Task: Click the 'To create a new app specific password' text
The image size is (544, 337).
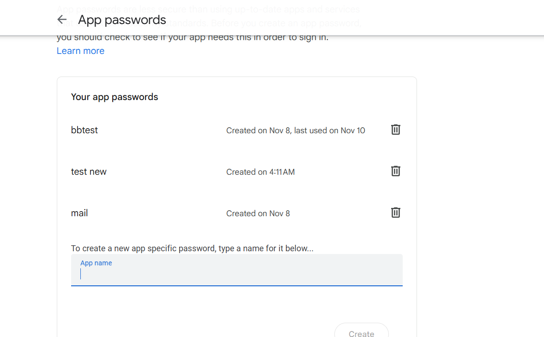Action: point(192,248)
